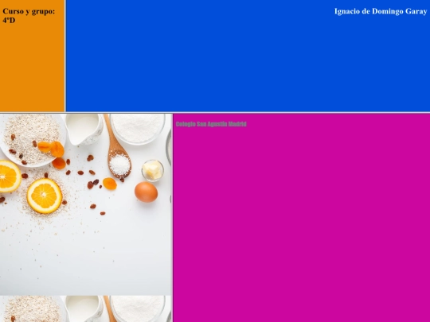Image resolution: width=430 pixels, height=322 pixels.
Task: Click the baking ingredients photo
Action: click(x=86, y=218)
